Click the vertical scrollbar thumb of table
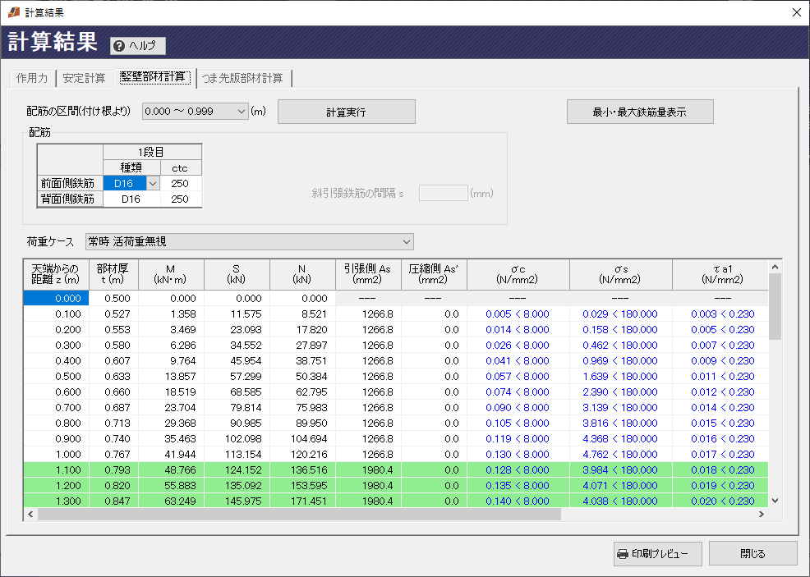Viewport: 810px width, 577px height. pyautogui.click(x=775, y=307)
